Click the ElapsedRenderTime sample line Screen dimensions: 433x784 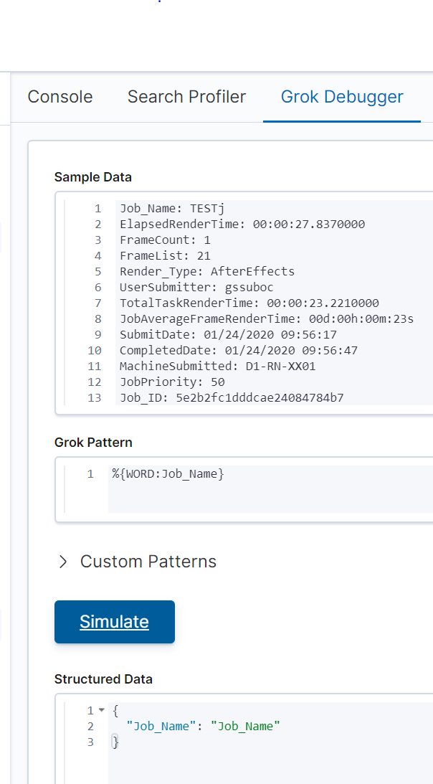point(242,224)
